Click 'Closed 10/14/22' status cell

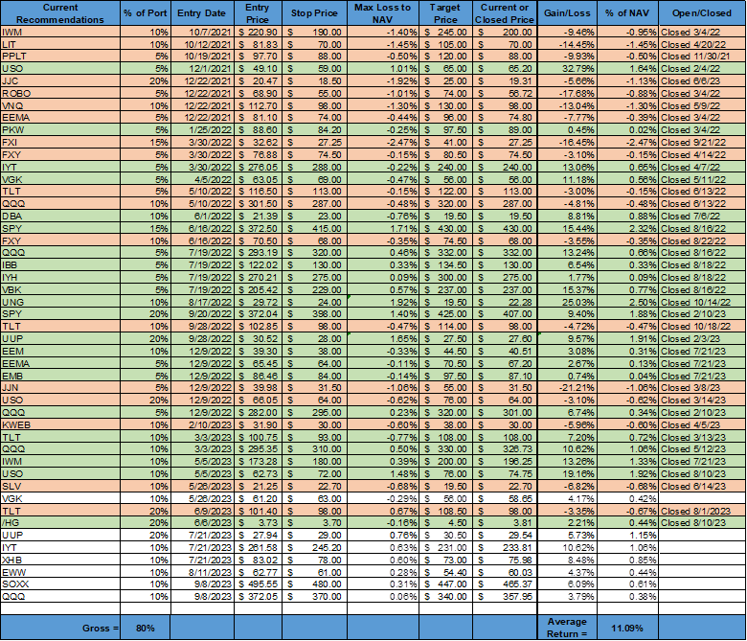[x=702, y=302]
